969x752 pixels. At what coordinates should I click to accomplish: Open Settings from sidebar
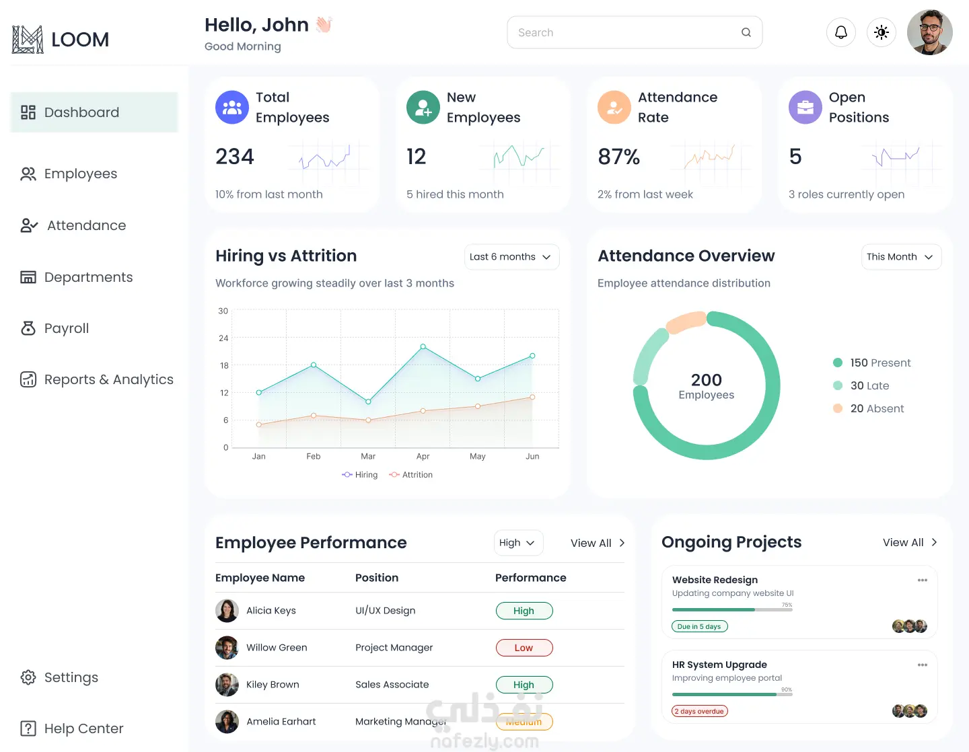(59, 677)
